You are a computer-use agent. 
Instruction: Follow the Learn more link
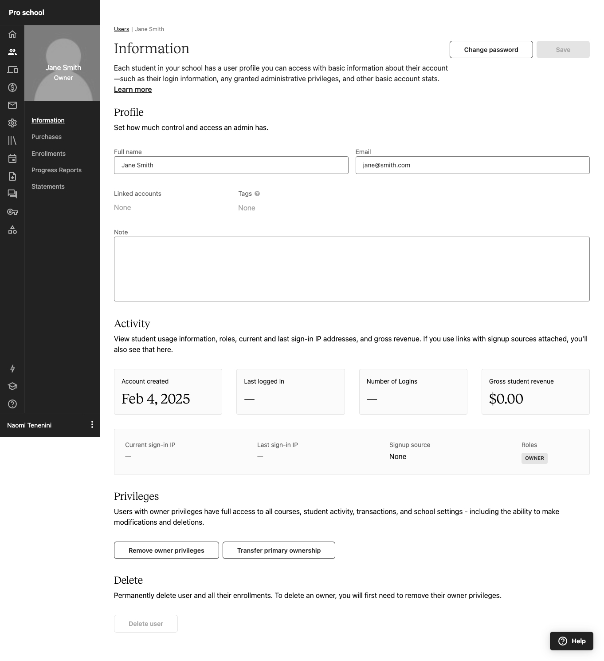[133, 89]
